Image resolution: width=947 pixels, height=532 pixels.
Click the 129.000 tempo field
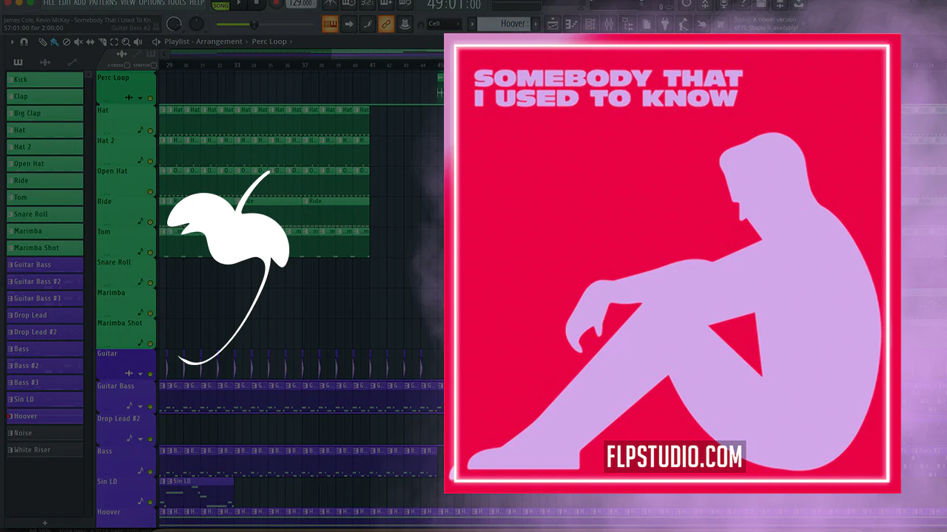tap(300, 4)
